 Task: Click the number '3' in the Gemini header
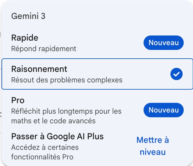[x=43, y=16]
